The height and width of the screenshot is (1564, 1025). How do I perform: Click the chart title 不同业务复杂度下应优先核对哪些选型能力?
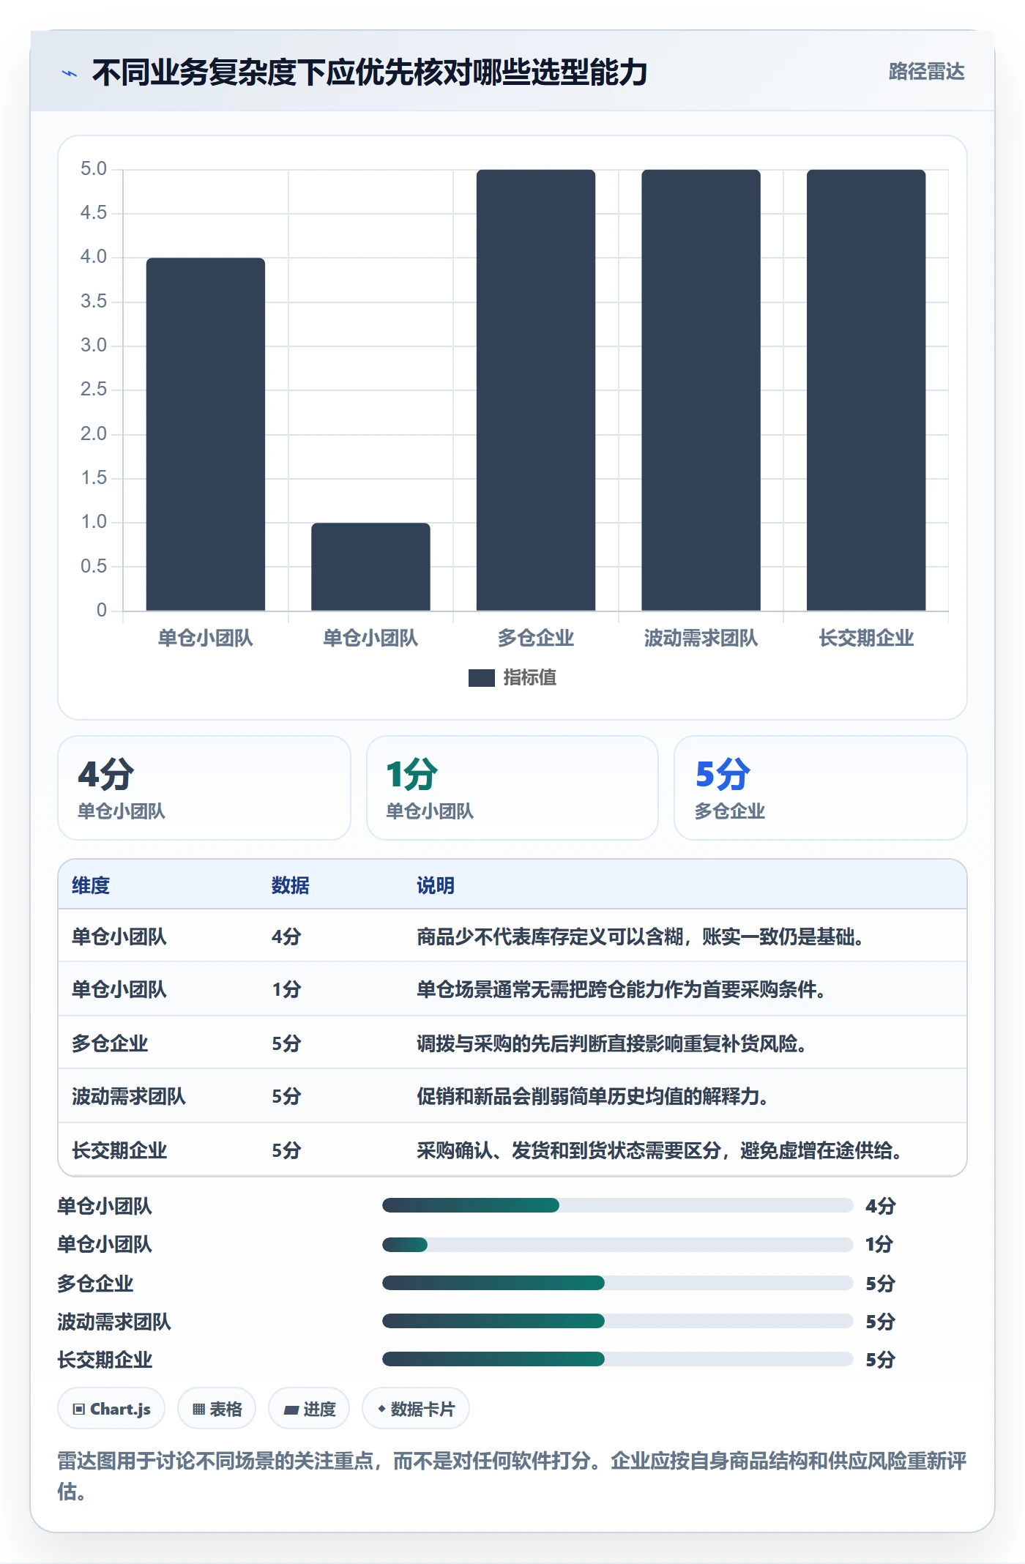pos(370,72)
